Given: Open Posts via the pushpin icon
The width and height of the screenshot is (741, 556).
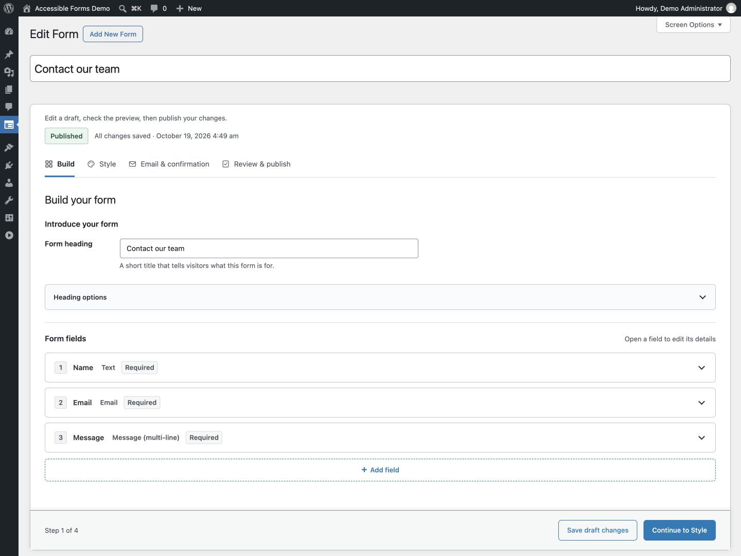Looking at the screenshot, I should coord(9,55).
